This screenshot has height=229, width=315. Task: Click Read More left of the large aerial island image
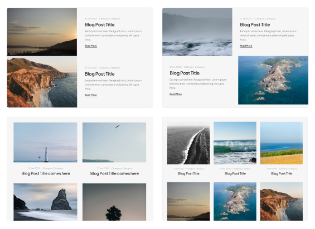point(176,94)
